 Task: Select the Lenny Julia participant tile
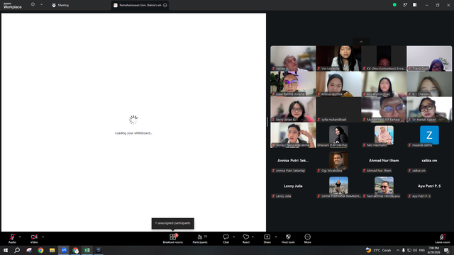coord(293,186)
